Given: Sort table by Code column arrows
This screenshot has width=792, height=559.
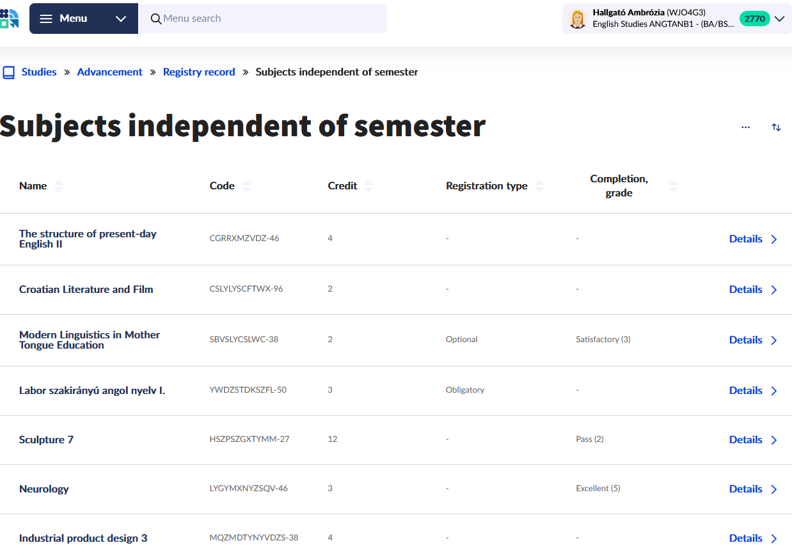Looking at the screenshot, I should [x=246, y=186].
